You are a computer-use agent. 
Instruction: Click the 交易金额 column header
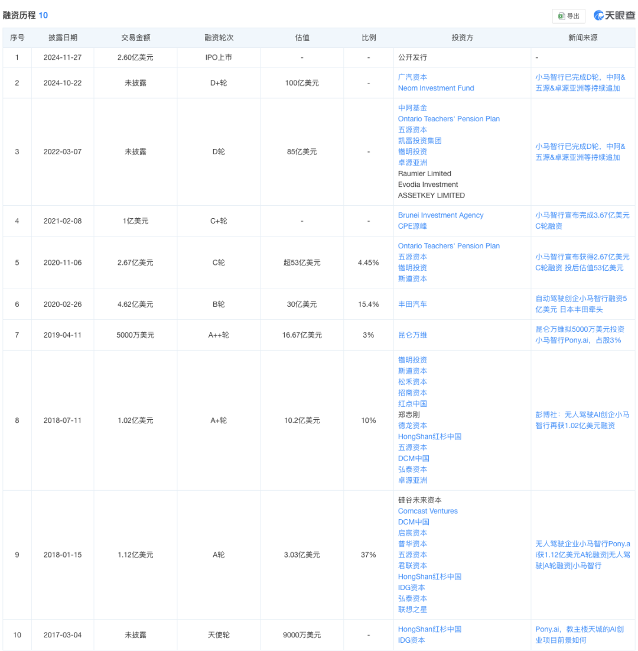point(136,38)
